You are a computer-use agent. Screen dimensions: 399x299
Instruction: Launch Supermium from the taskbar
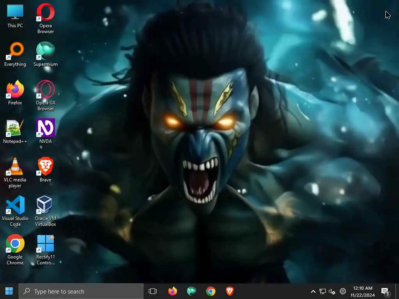[191, 291]
